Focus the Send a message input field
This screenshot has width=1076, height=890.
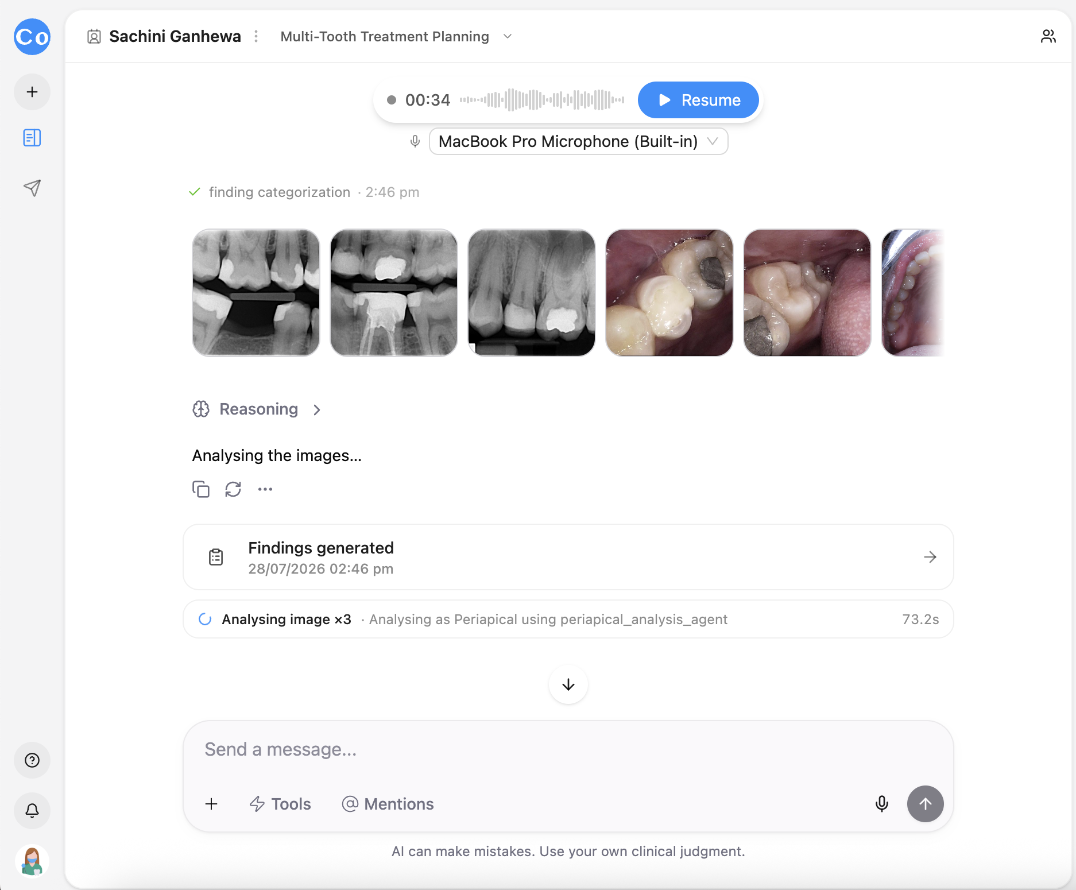(x=568, y=749)
